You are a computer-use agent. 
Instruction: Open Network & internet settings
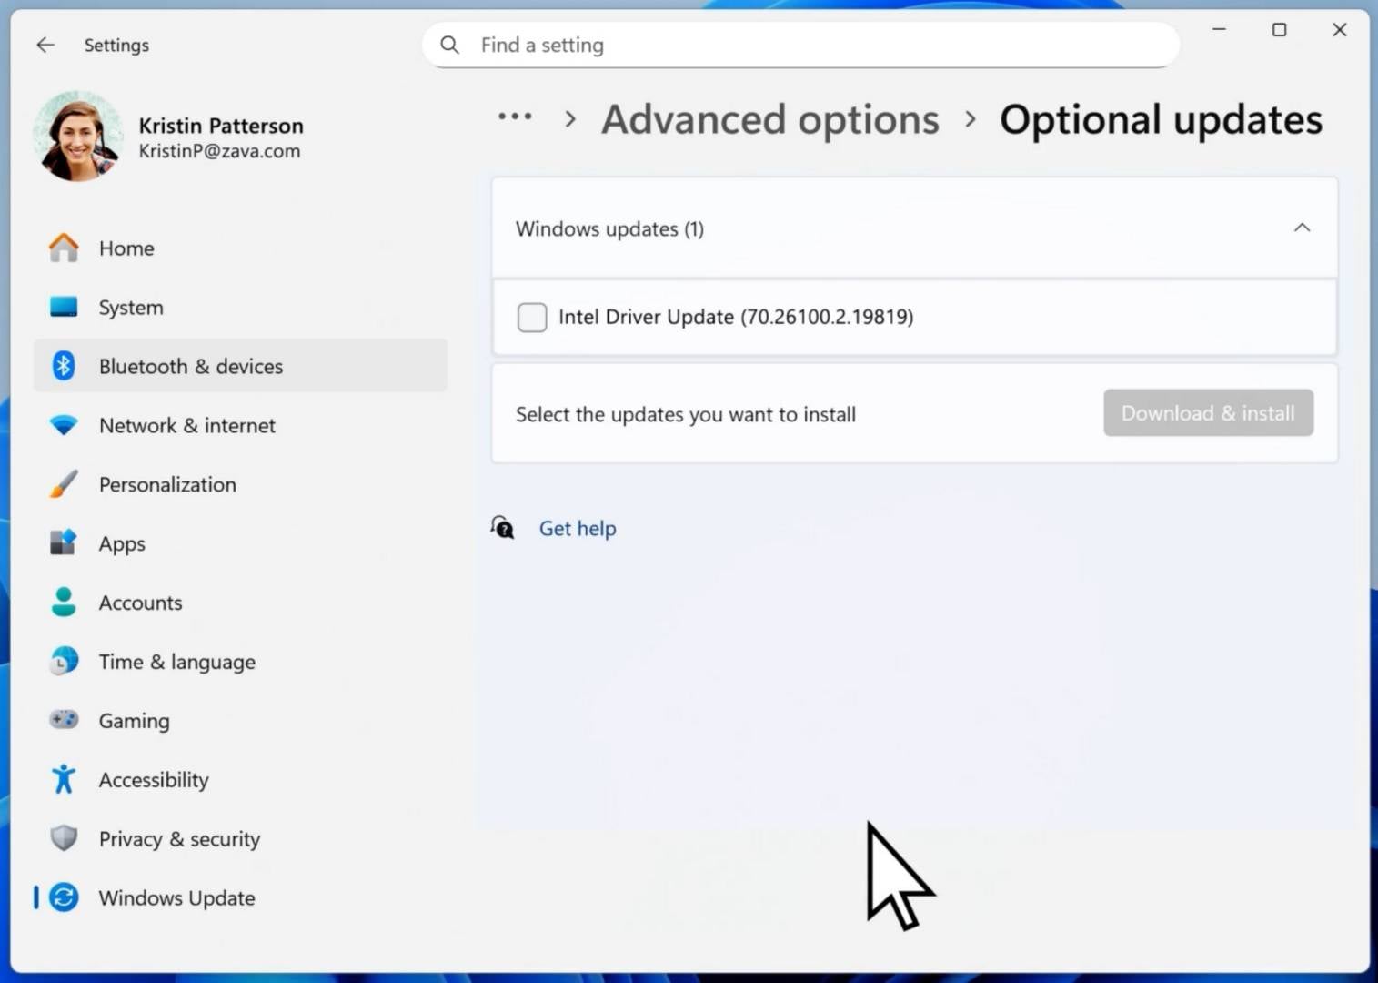click(240, 425)
